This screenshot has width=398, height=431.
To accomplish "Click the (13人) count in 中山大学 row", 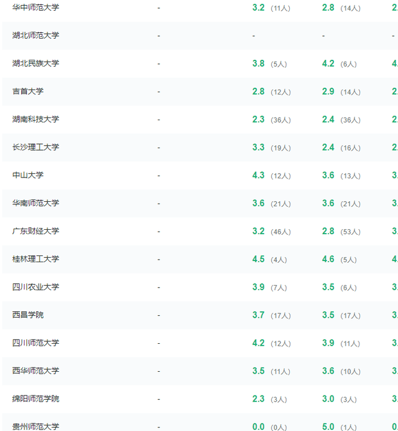I will coord(351,176).
